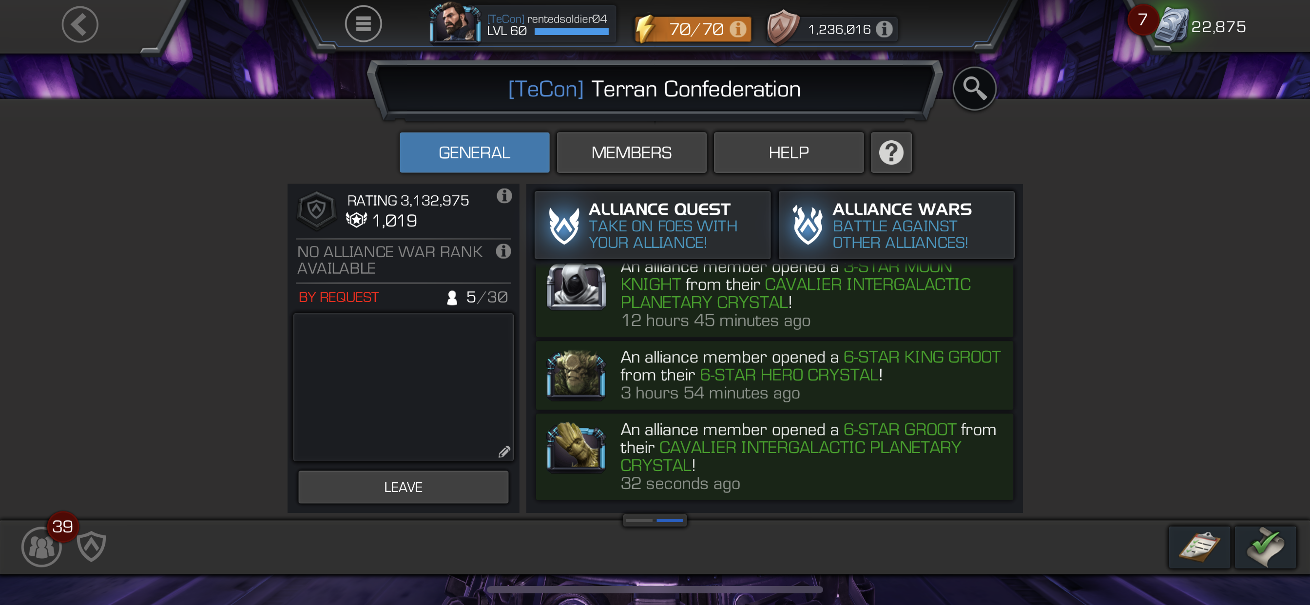Open the green checkmark missions icon
The image size is (1310, 605).
1265,547
